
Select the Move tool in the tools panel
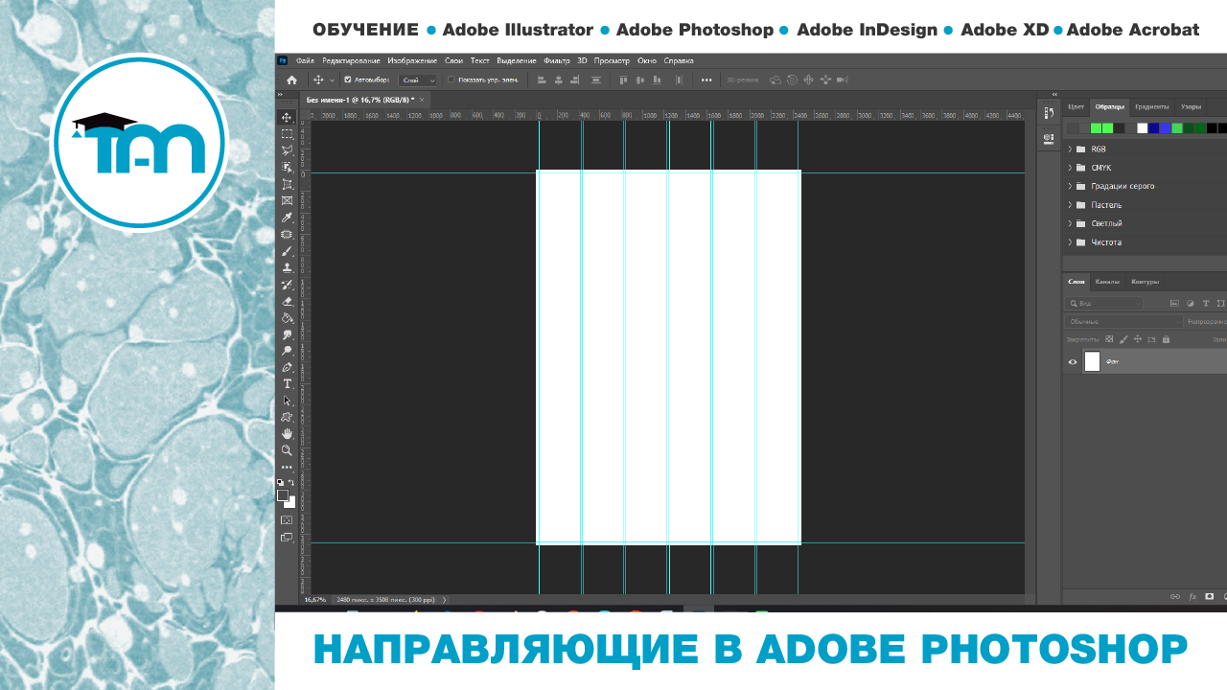(x=287, y=118)
